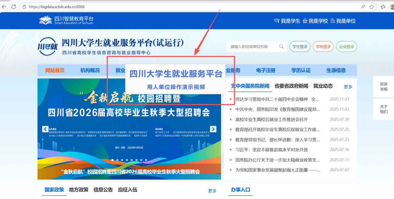This screenshot has height=199, width=394.
Task: Advance banner with right arrow
Action: pos(213,129)
